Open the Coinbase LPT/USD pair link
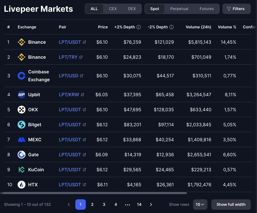 pos(68,76)
